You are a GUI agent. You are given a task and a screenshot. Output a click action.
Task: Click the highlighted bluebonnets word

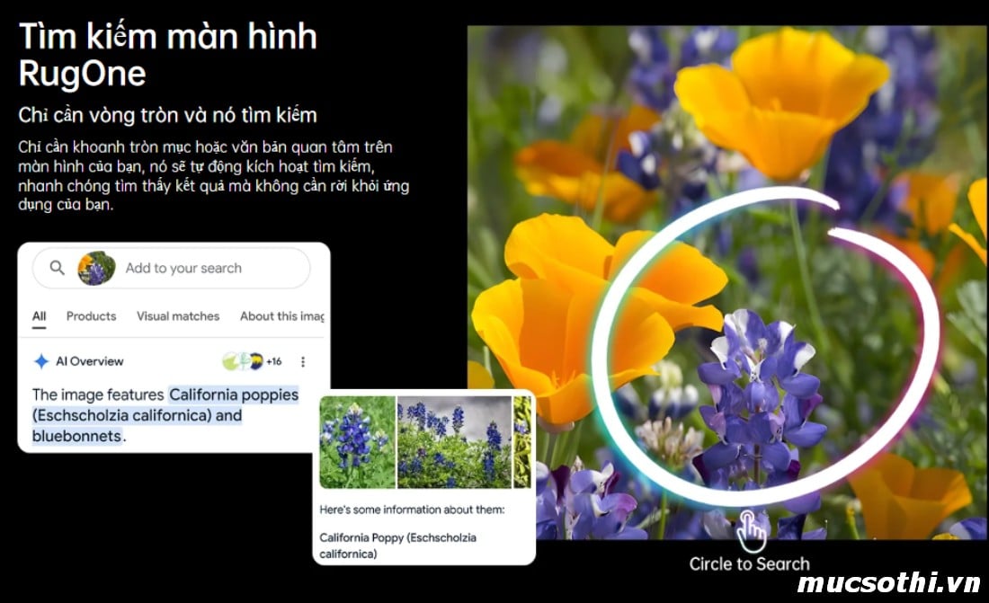76,437
